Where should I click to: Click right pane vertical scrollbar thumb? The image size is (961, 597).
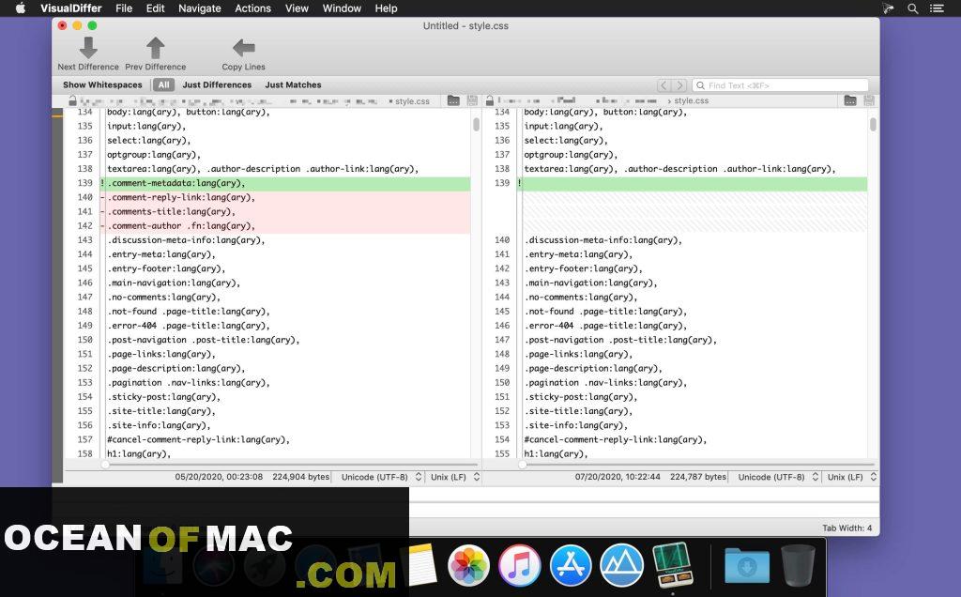873,125
